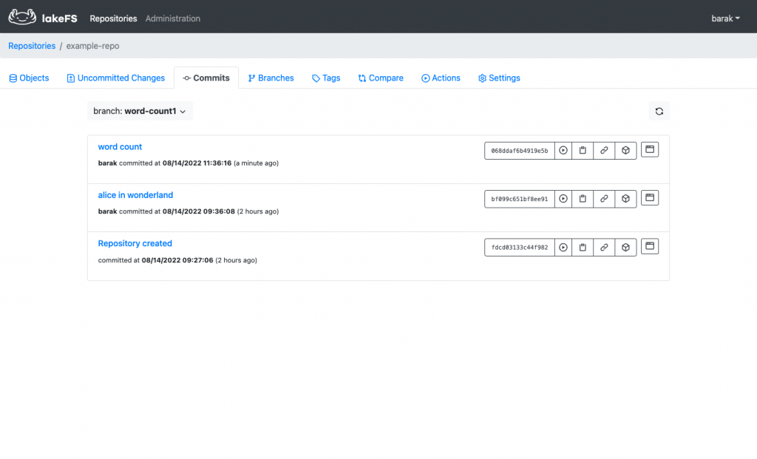Image resolution: width=757 pixels, height=459 pixels.
Task: Follow the Repositories breadcrumb link
Action: [x=32, y=46]
